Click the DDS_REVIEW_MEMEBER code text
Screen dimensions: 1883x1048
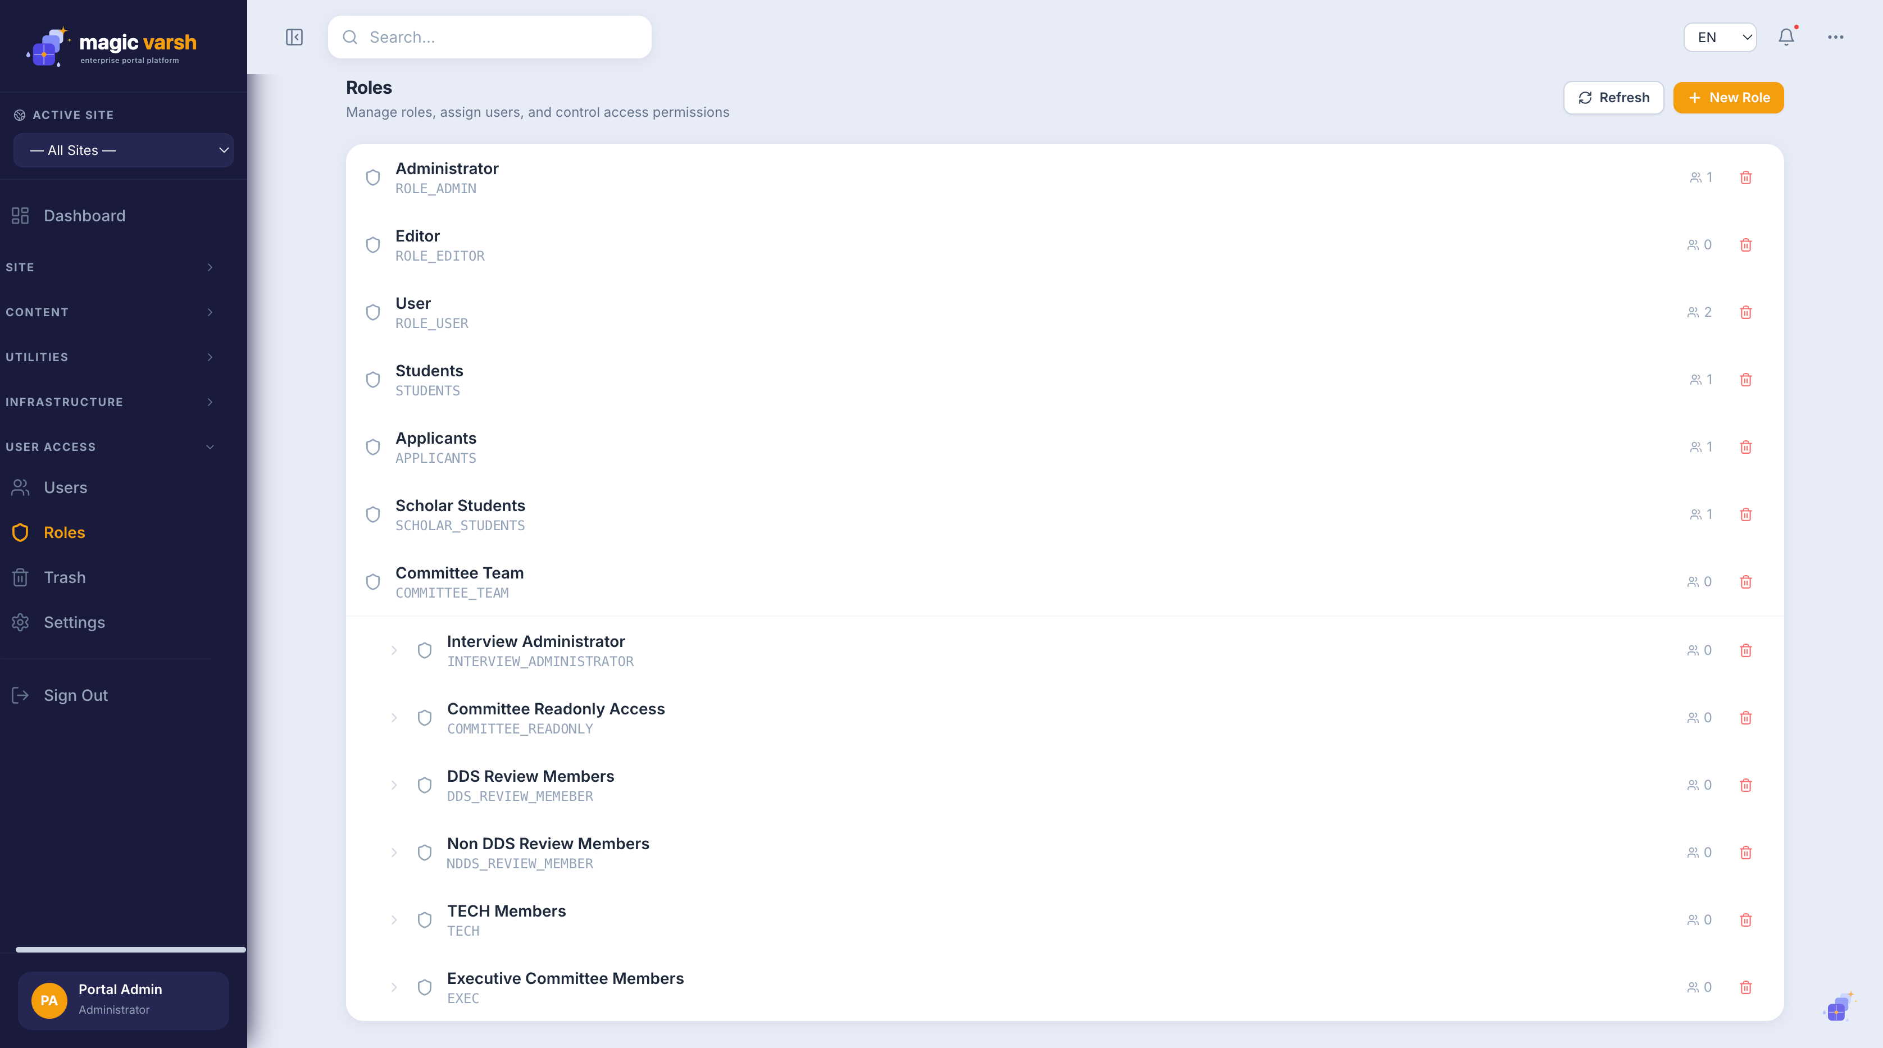tap(520, 796)
